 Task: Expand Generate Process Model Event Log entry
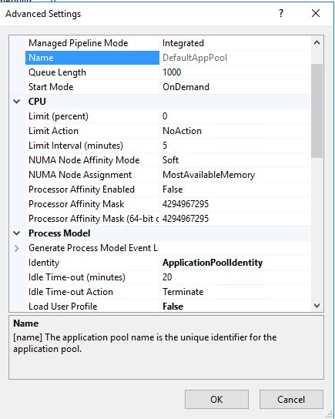tap(17, 248)
